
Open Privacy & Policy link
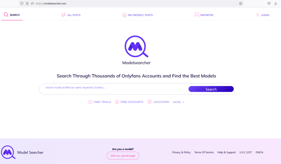181,152
